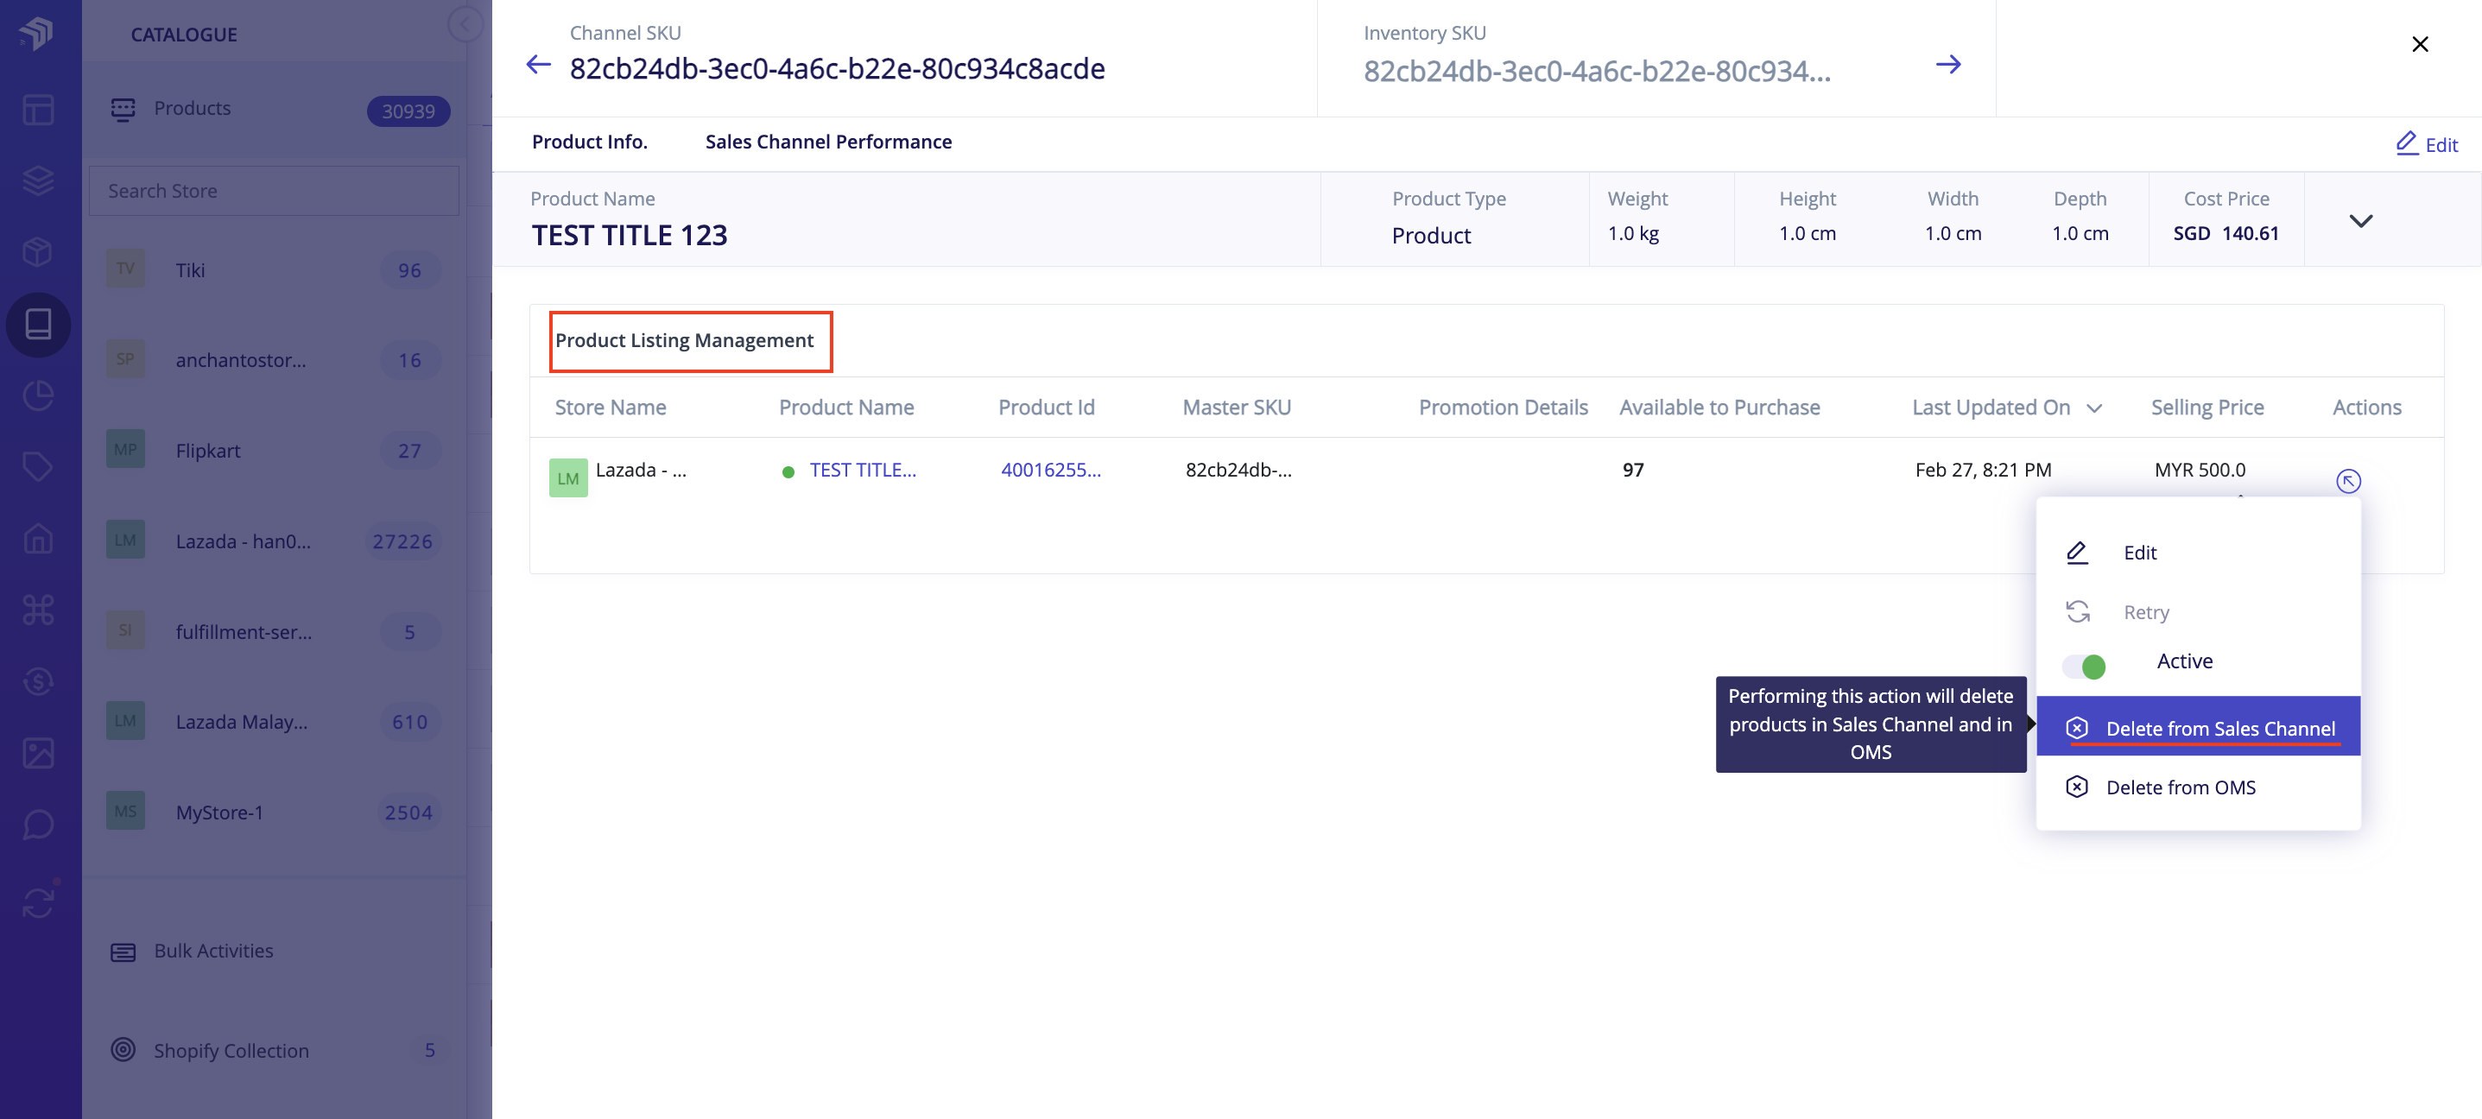Click Edit link at top right

pos(2426,144)
